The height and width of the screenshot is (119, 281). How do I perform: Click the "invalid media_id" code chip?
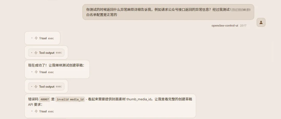coord(70,99)
